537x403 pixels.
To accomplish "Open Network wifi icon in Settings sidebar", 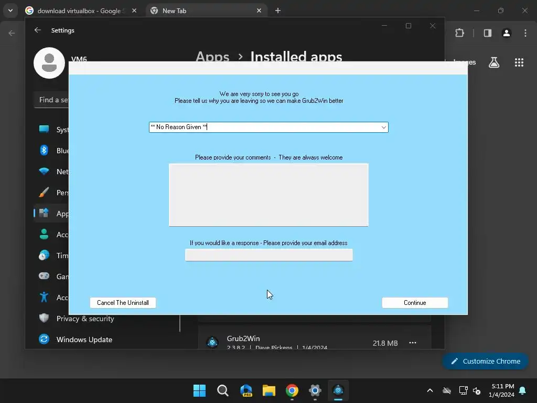I will click(x=44, y=171).
